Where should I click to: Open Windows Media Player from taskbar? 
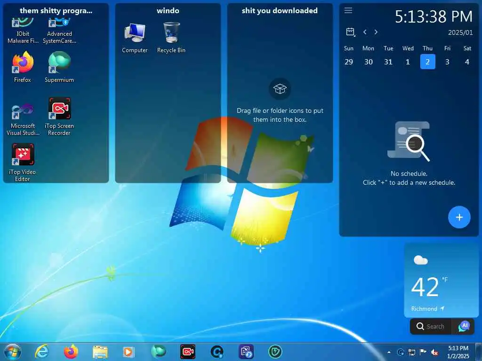(x=129, y=352)
